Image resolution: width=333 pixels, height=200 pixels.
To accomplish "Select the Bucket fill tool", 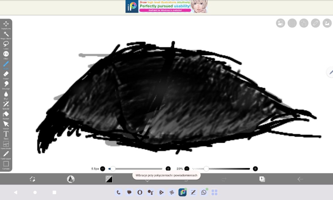I will coord(6,114).
